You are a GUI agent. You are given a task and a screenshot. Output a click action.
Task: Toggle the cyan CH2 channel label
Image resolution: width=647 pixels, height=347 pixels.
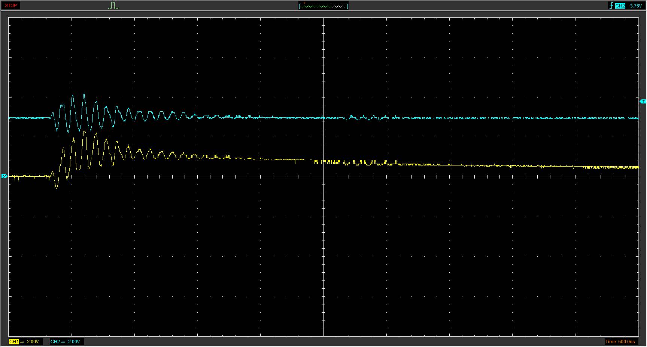[x=55, y=342]
